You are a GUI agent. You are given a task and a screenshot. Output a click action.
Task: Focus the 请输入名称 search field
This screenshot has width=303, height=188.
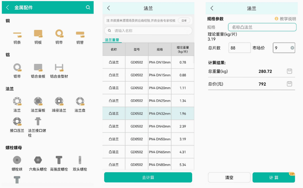(x=148, y=31)
